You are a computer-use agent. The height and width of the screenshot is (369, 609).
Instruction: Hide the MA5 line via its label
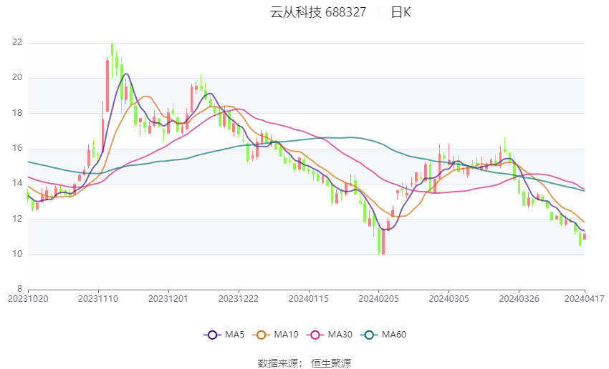tap(234, 335)
